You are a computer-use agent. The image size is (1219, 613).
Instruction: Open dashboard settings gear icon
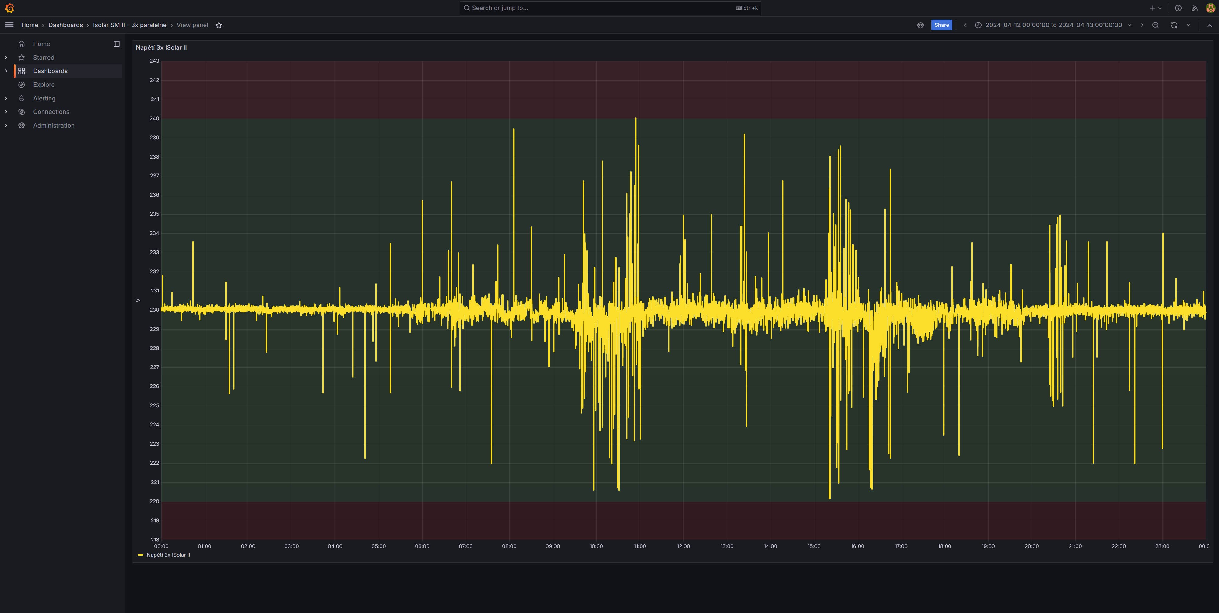pyautogui.click(x=920, y=25)
